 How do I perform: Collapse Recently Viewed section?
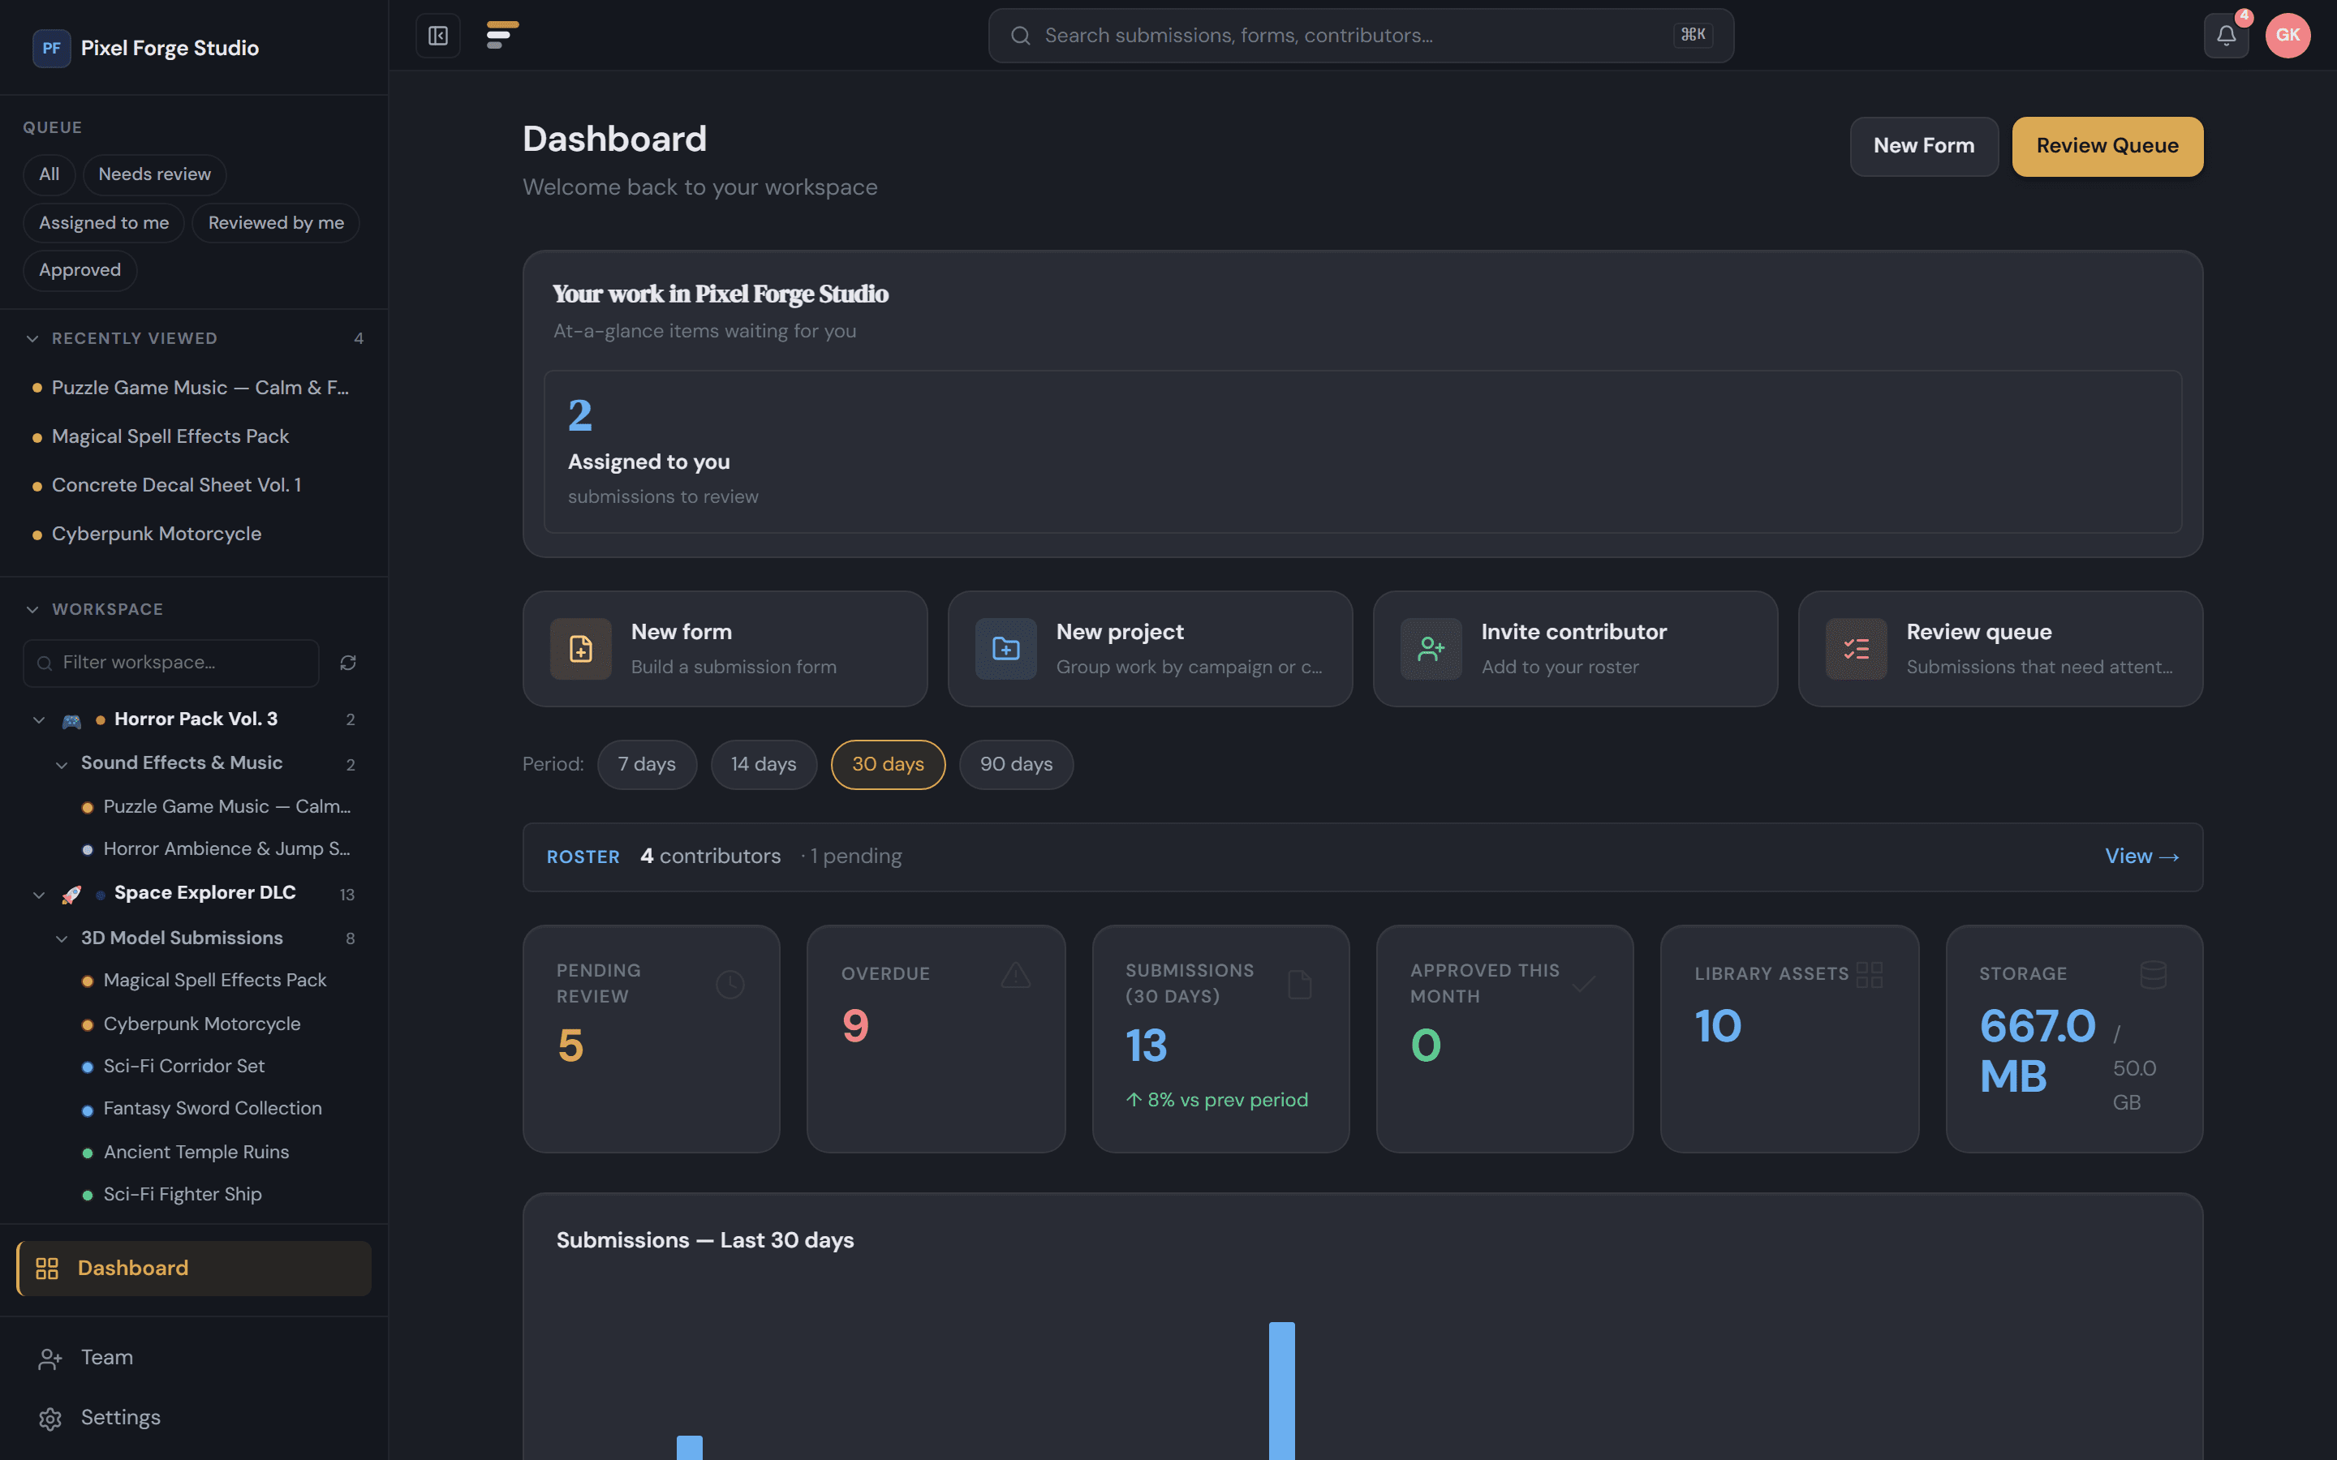tap(32, 339)
